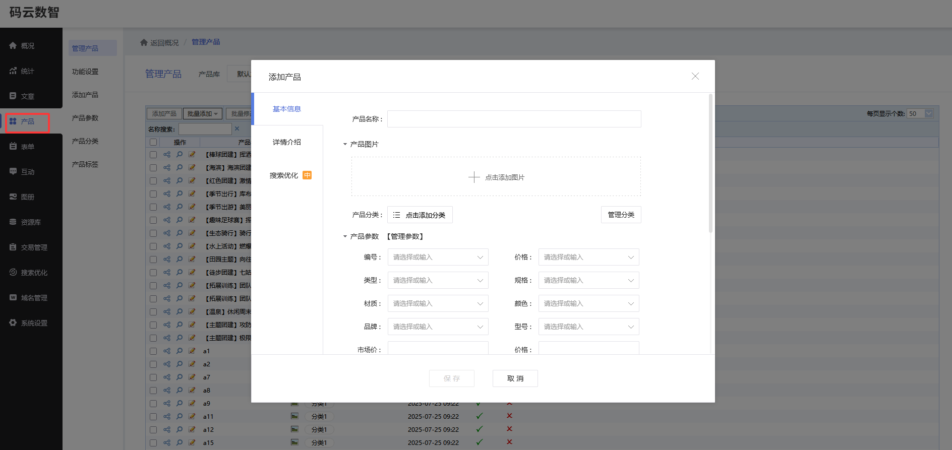Click the green checkmark in a12 row
952x450 pixels.
[479, 429]
